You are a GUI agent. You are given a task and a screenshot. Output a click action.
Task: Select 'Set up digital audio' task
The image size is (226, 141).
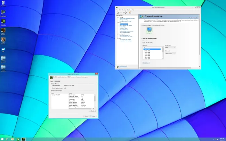(124, 30)
